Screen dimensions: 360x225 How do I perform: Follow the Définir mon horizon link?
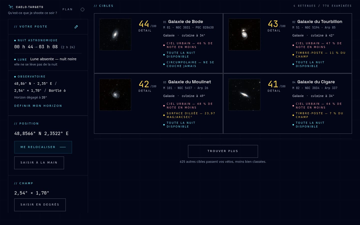[38, 106]
